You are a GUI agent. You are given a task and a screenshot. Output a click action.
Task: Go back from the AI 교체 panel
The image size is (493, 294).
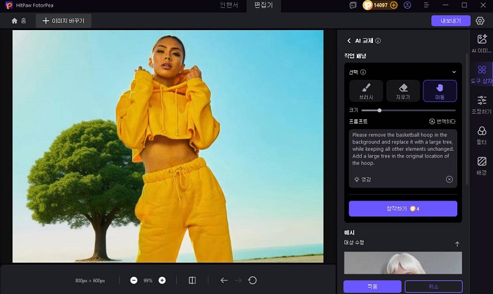pyautogui.click(x=349, y=41)
